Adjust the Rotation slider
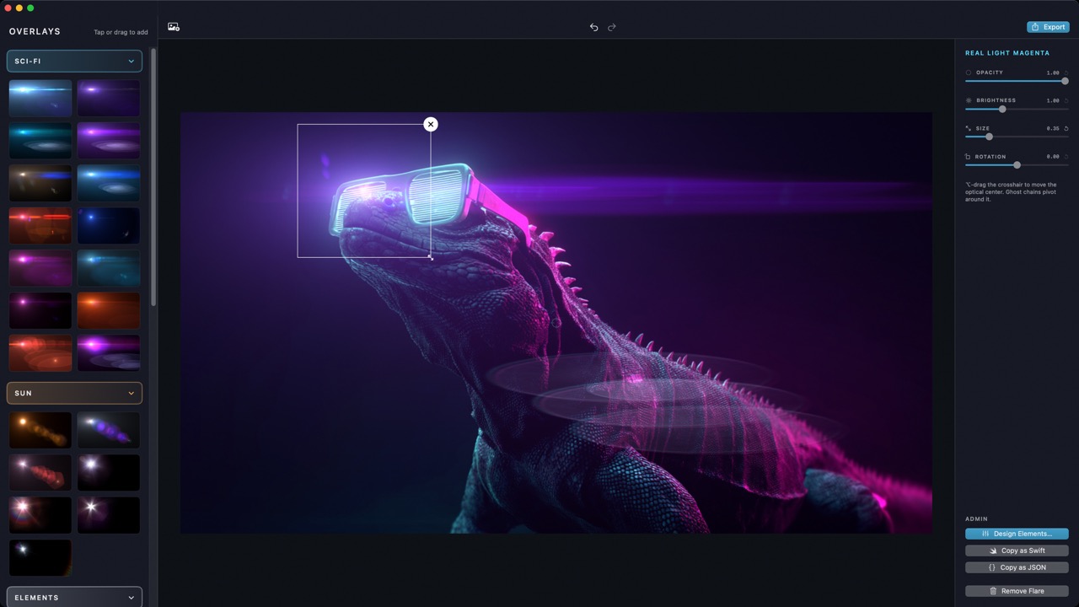The image size is (1079, 607). point(1017,165)
